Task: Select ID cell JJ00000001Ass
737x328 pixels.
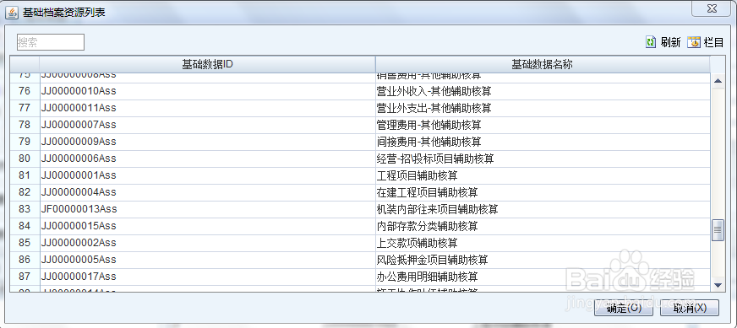Action: tap(207, 175)
